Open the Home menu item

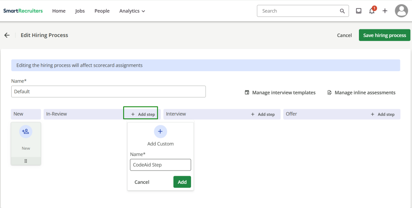(x=59, y=11)
